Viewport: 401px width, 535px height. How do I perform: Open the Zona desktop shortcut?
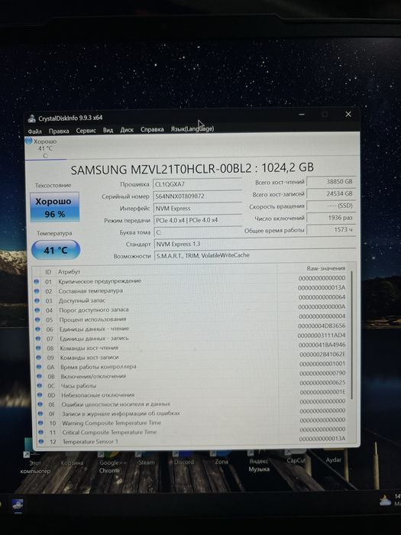[221, 456]
